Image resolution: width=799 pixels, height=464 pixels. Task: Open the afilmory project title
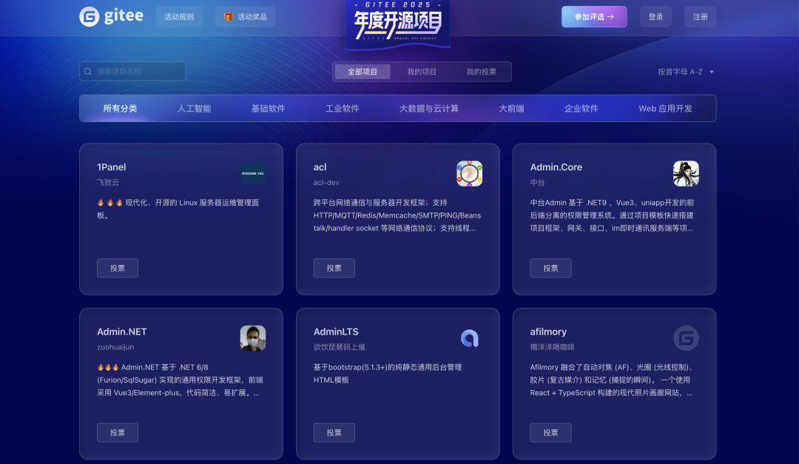(x=548, y=332)
